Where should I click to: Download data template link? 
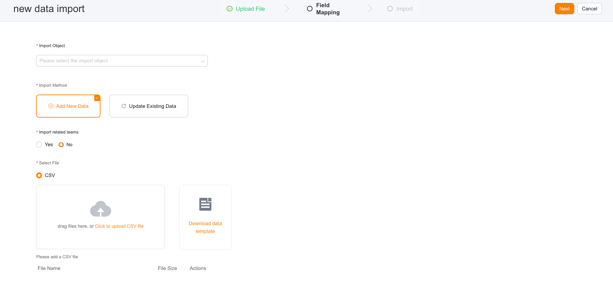point(205,227)
